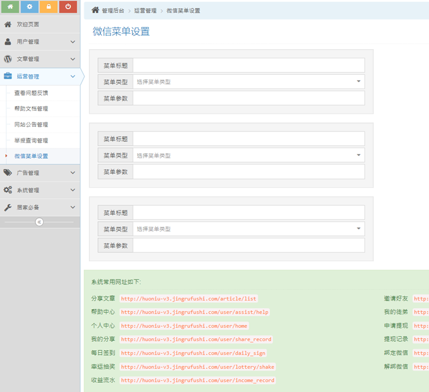Click the 管理后台 breadcrumb link
This screenshot has width=429, height=392.
[x=113, y=11]
